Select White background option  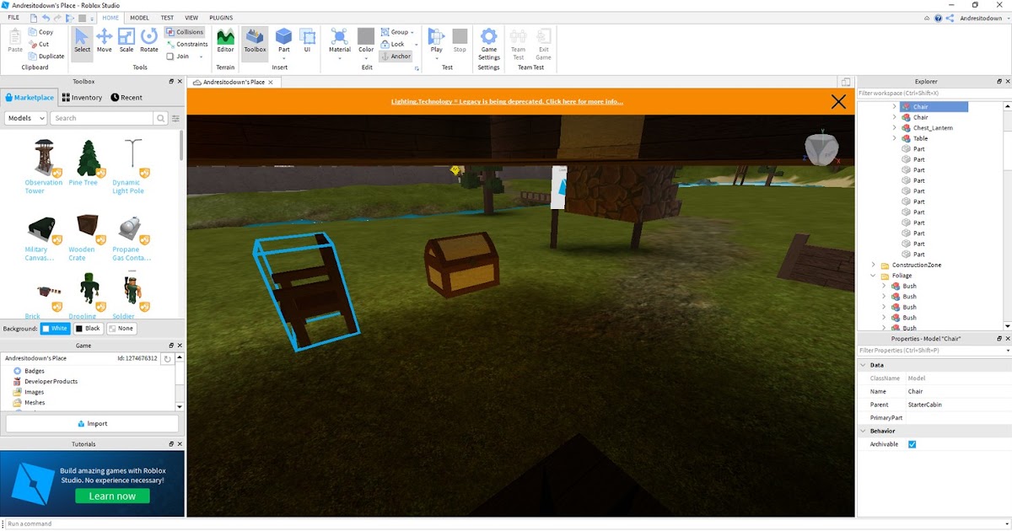55,329
